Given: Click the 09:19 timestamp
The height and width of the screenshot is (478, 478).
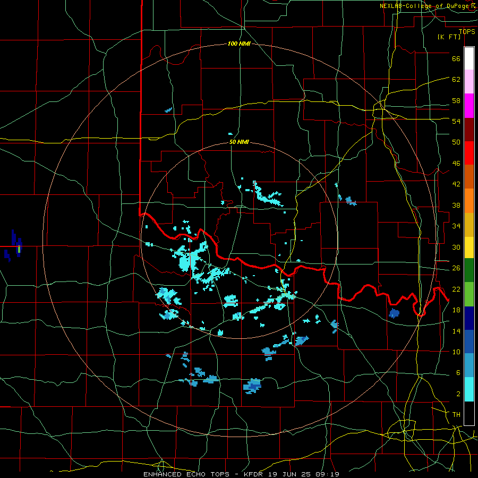Looking at the screenshot, I should [x=327, y=474].
